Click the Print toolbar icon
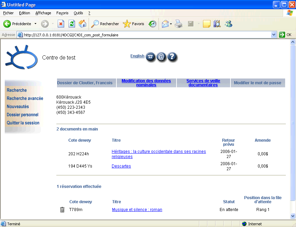The image size is (296, 227). click(x=179, y=24)
